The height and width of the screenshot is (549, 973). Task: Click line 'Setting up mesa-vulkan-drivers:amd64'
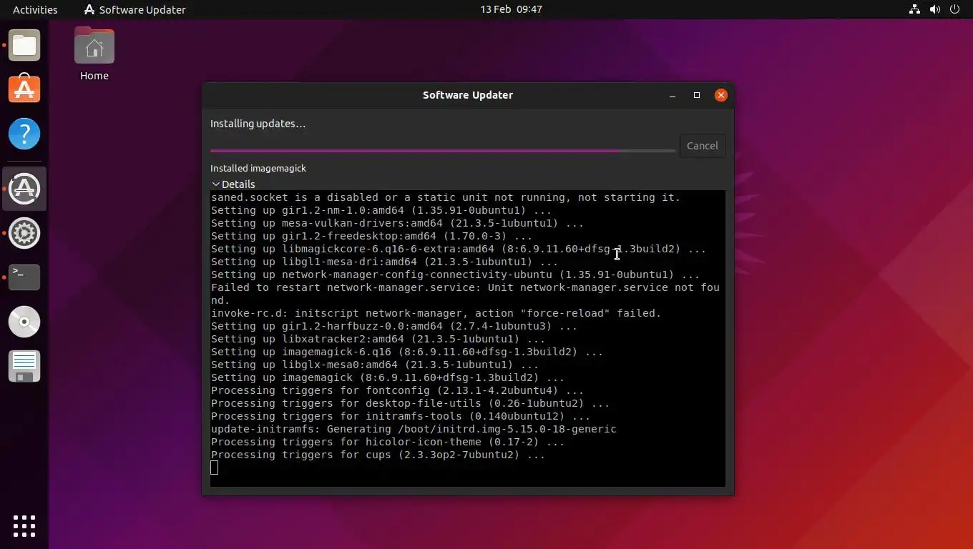point(397,223)
